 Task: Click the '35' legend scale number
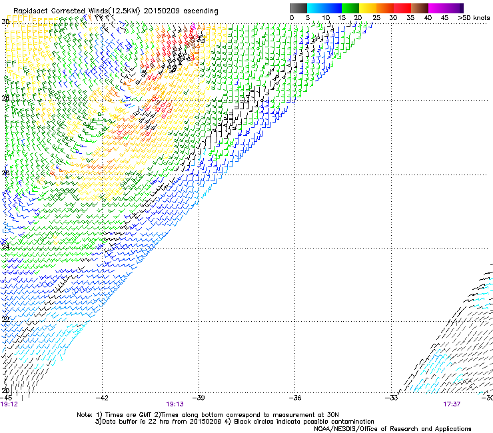pyautogui.click(x=410, y=17)
